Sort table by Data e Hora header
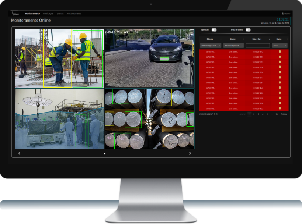 (257, 39)
